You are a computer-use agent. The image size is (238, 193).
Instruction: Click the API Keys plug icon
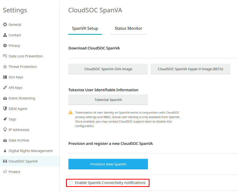5,88
